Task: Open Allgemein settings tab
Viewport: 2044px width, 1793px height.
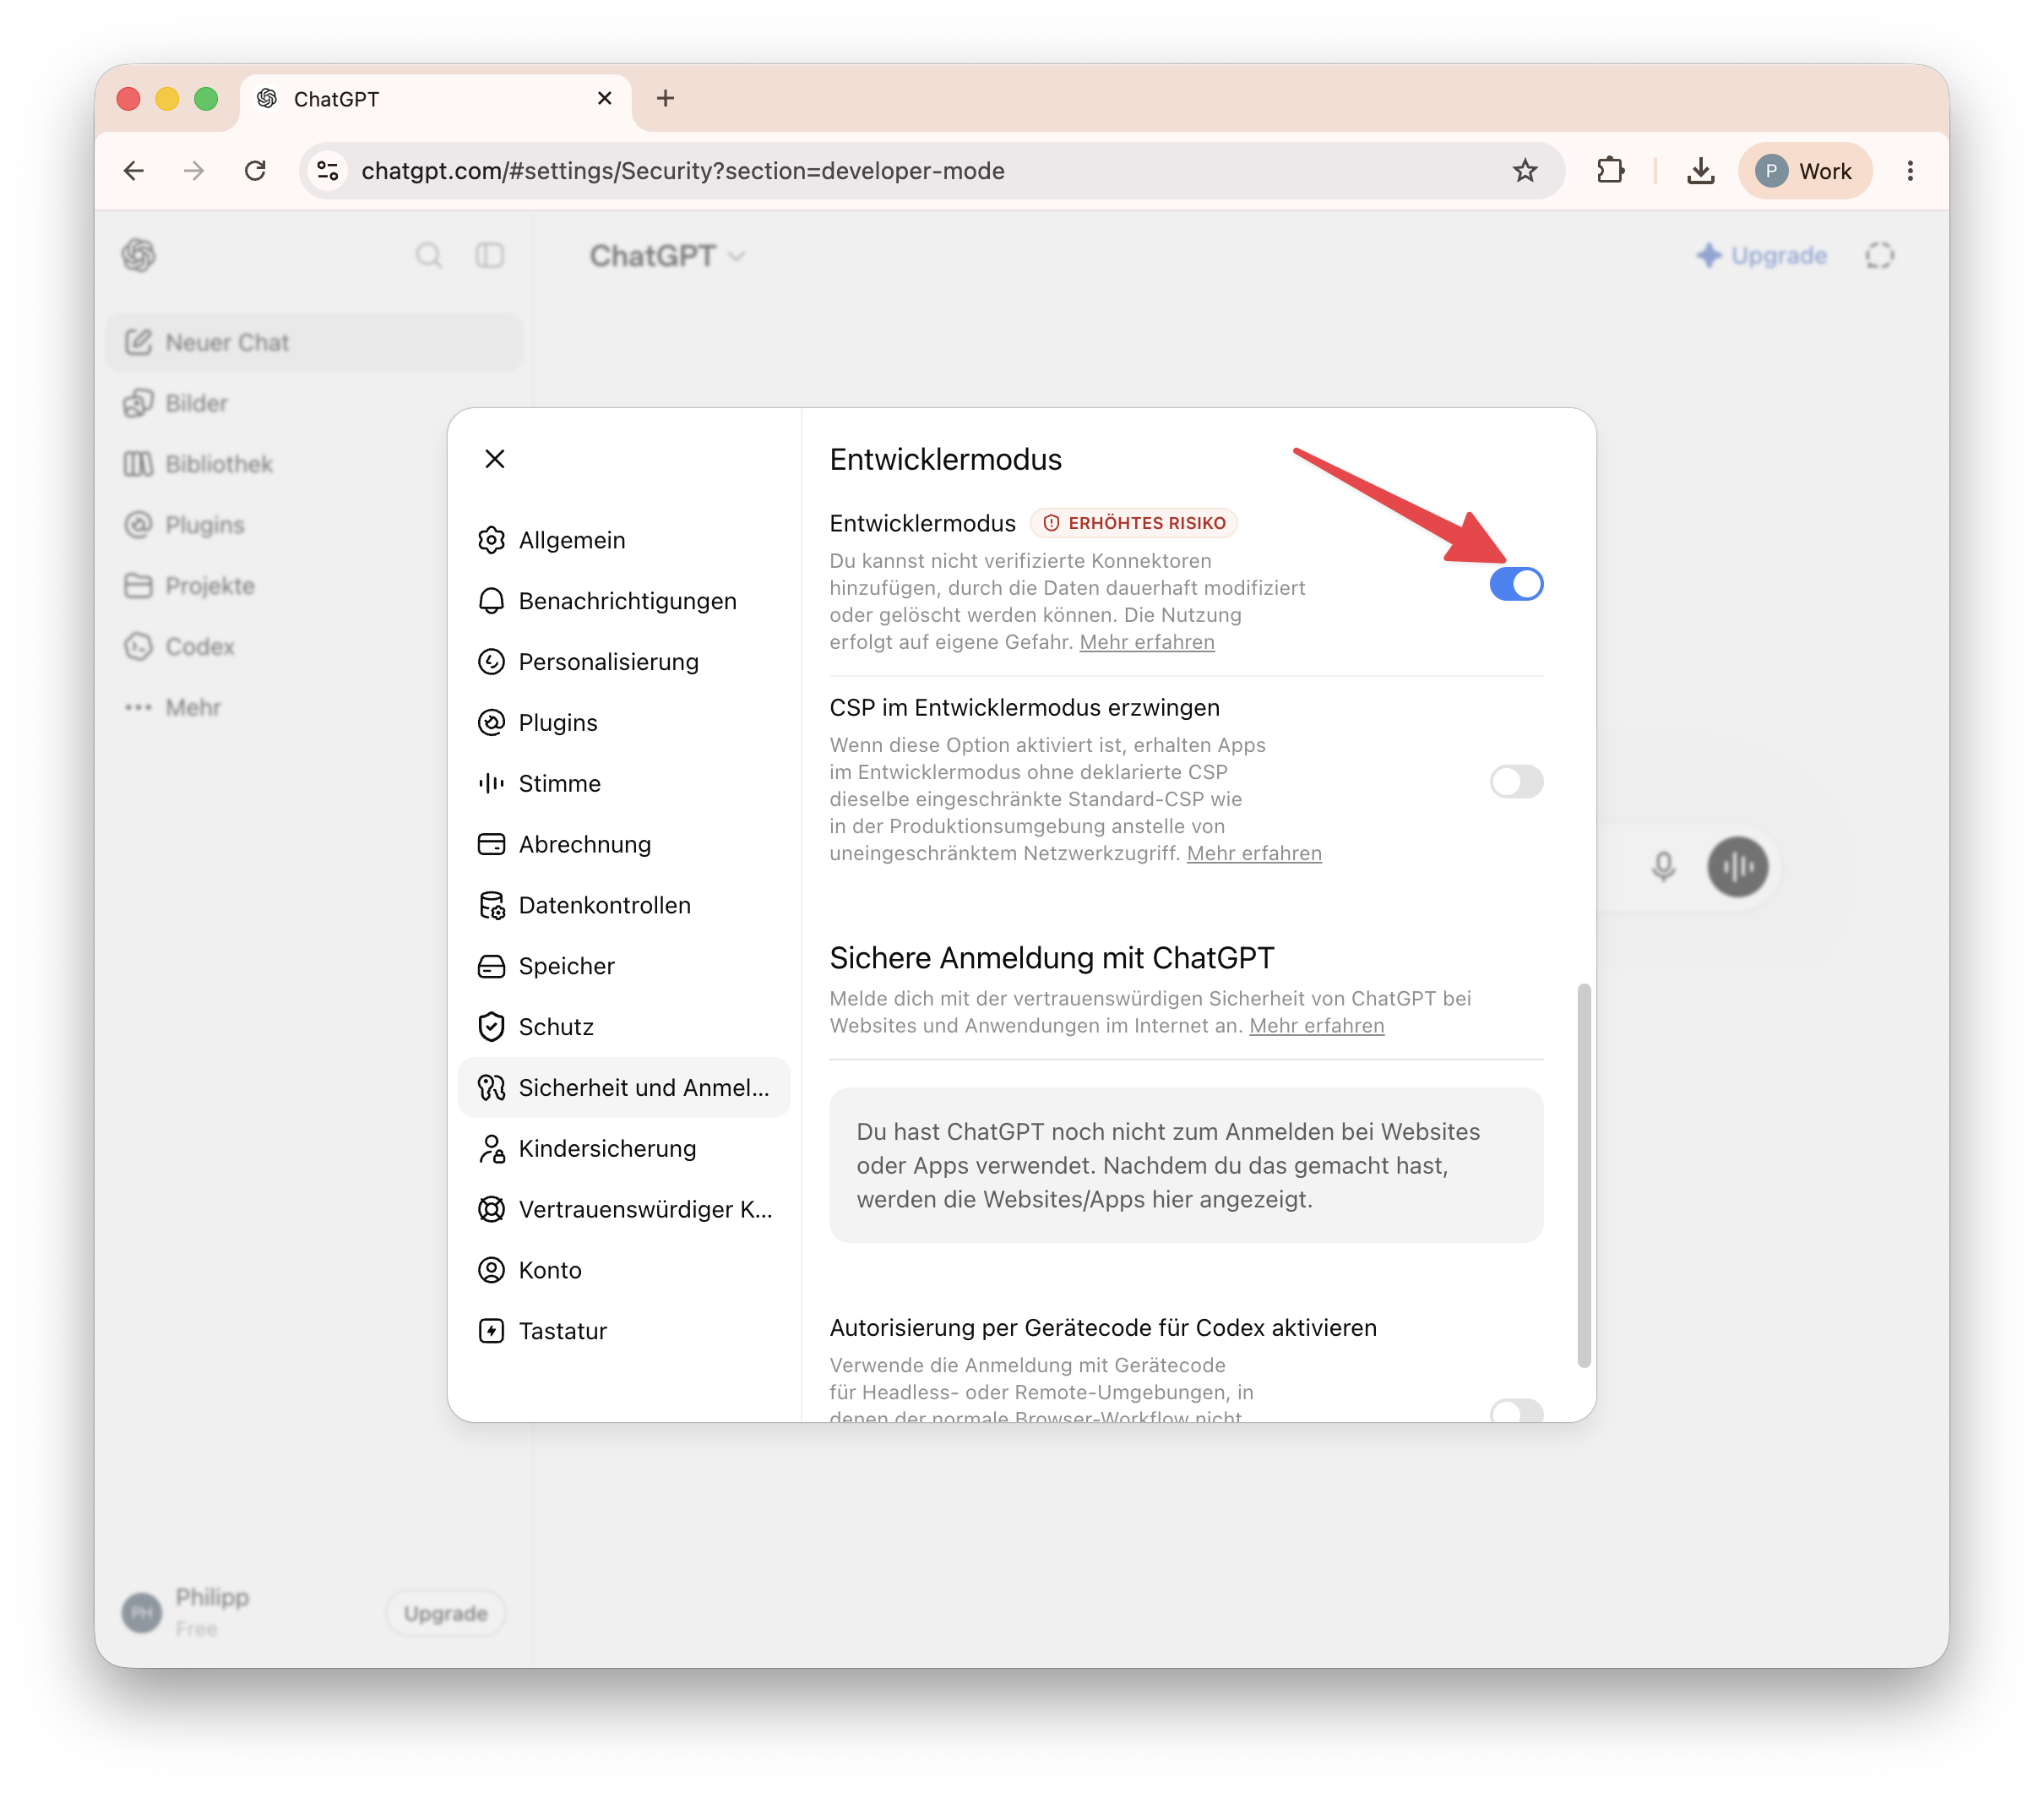Action: [624, 540]
